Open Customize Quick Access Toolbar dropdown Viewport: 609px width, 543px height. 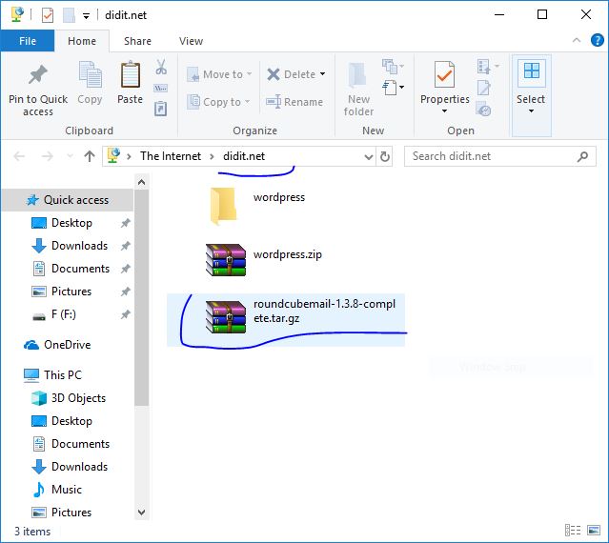point(86,16)
